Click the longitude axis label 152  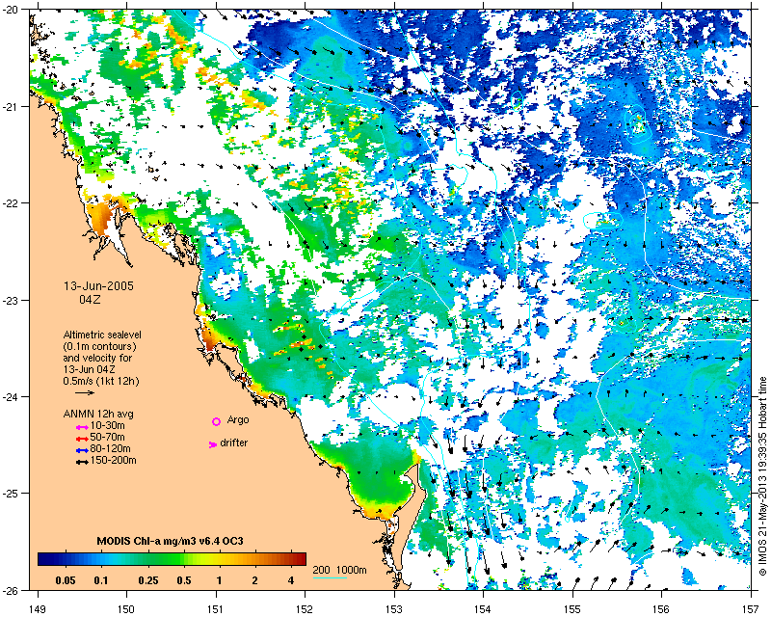(305, 608)
